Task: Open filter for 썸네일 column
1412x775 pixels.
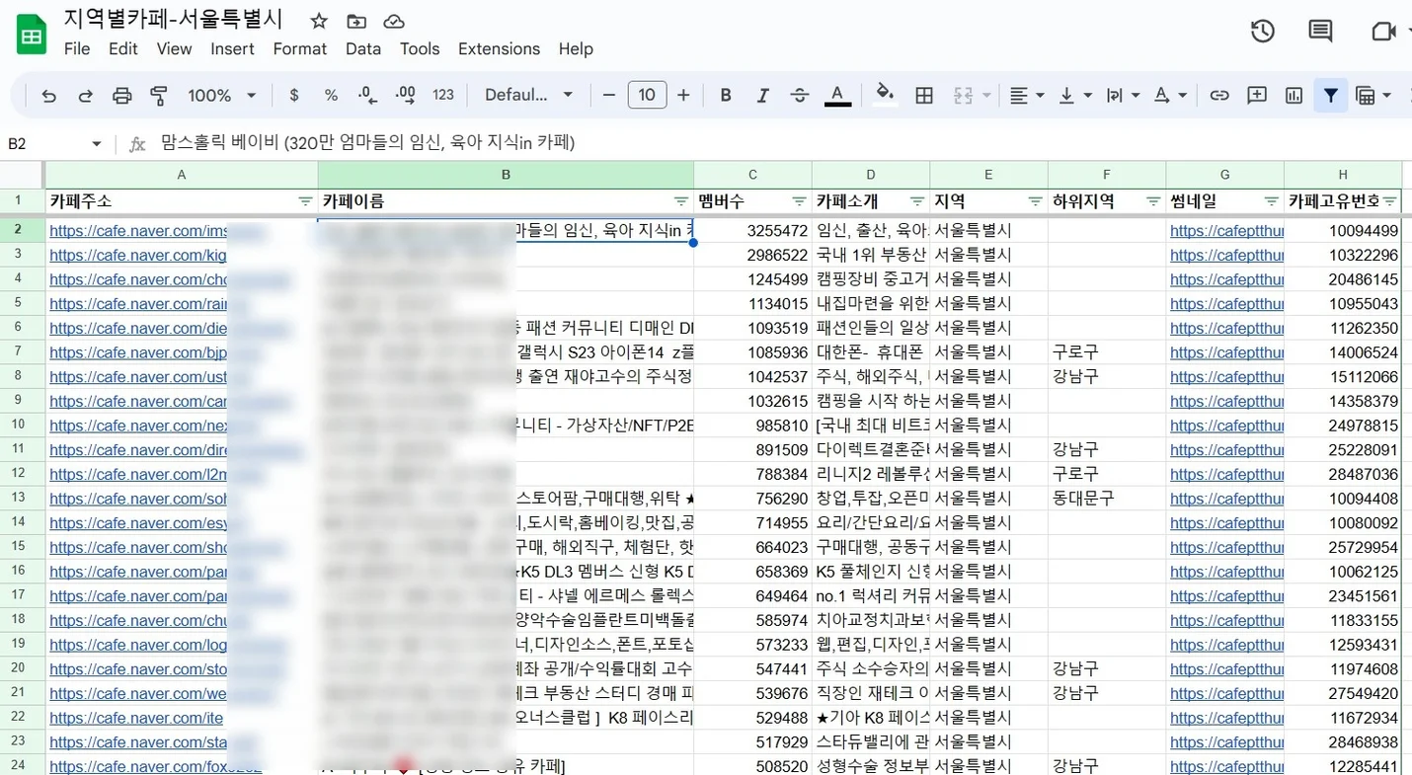Action: coord(1271,201)
